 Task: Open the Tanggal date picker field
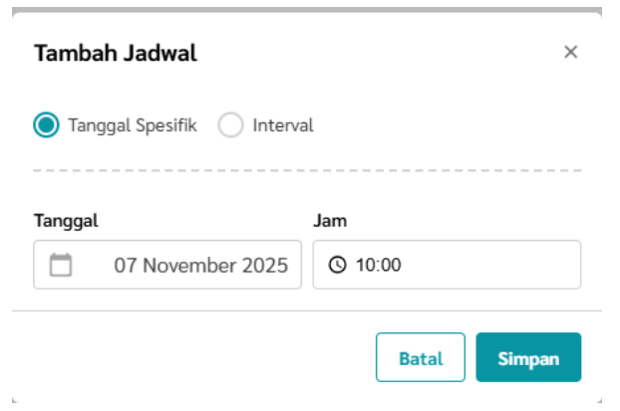pyautogui.click(x=167, y=265)
